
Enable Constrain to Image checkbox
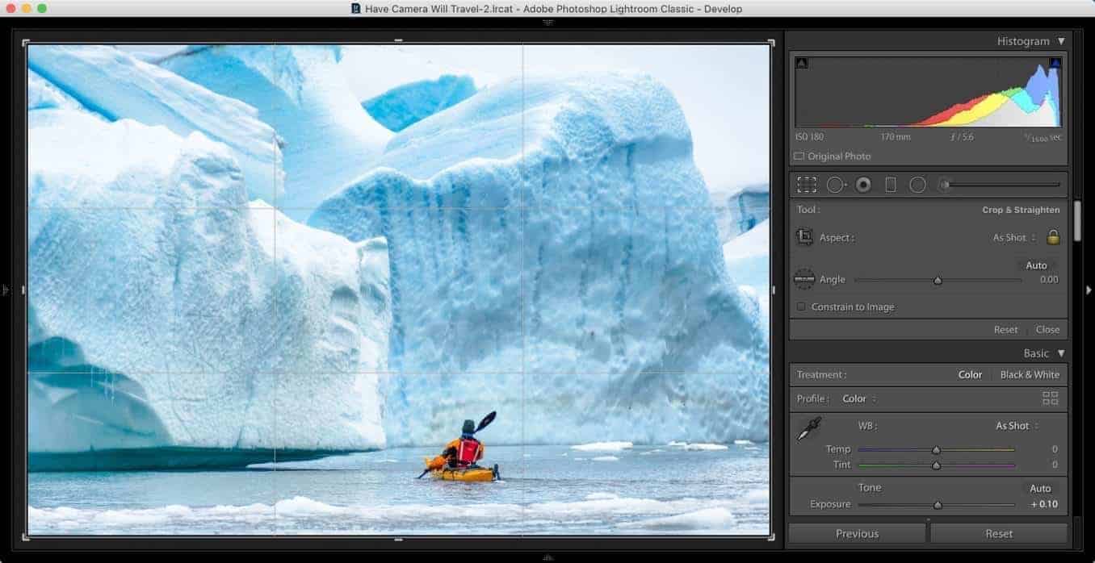pos(801,307)
